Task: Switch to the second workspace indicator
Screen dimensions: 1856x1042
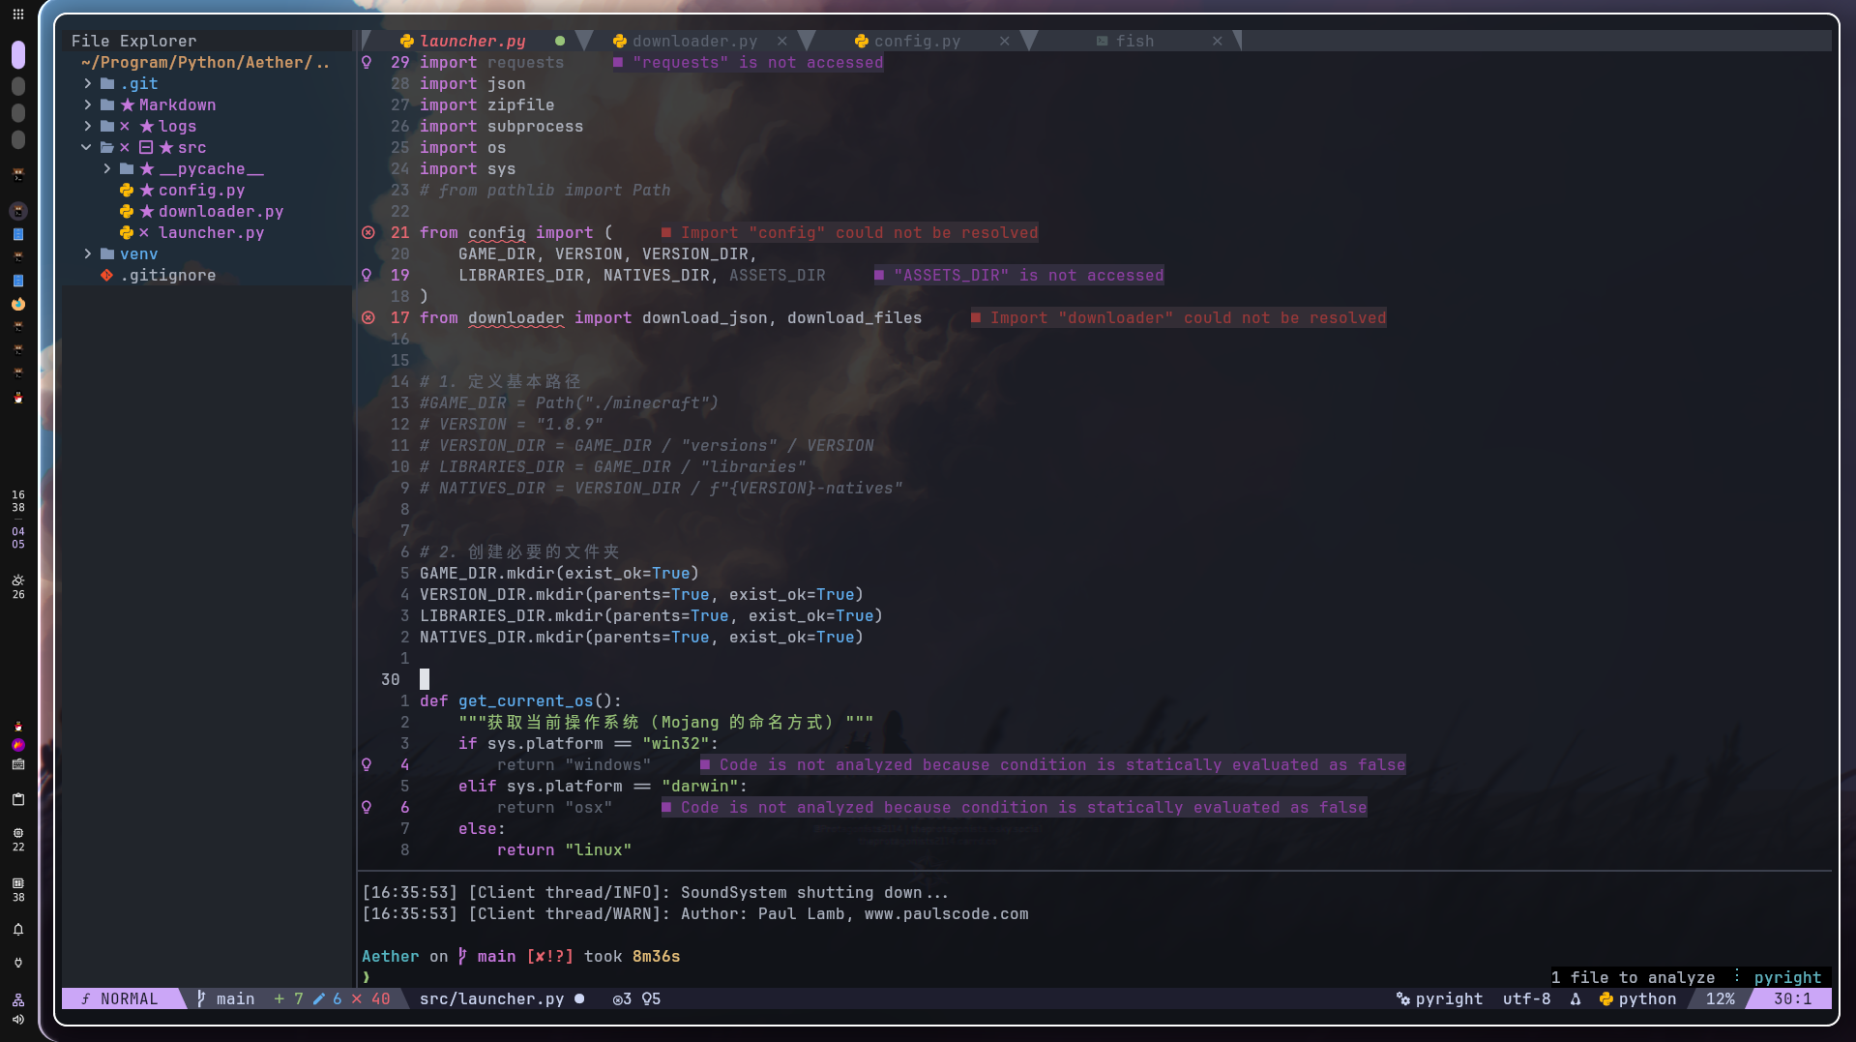Action: [x=17, y=86]
